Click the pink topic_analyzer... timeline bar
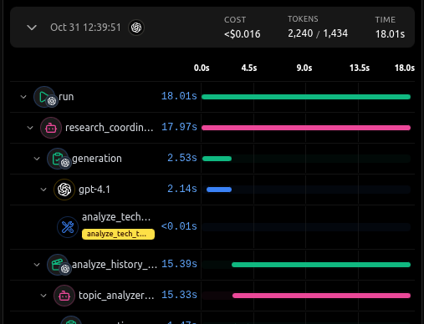Image resolution: width=424 pixels, height=324 pixels. [x=321, y=296]
